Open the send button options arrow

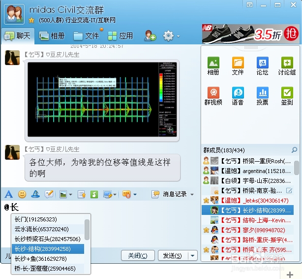click(x=192, y=256)
